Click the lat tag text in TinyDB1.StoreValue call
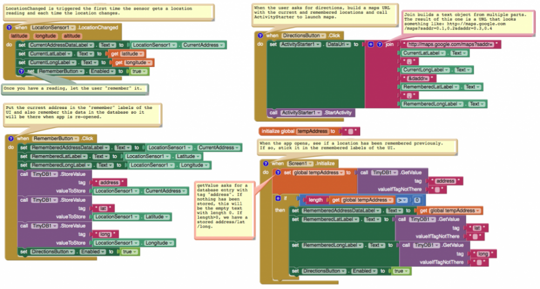The height and width of the screenshot is (289, 540). pos(103,208)
